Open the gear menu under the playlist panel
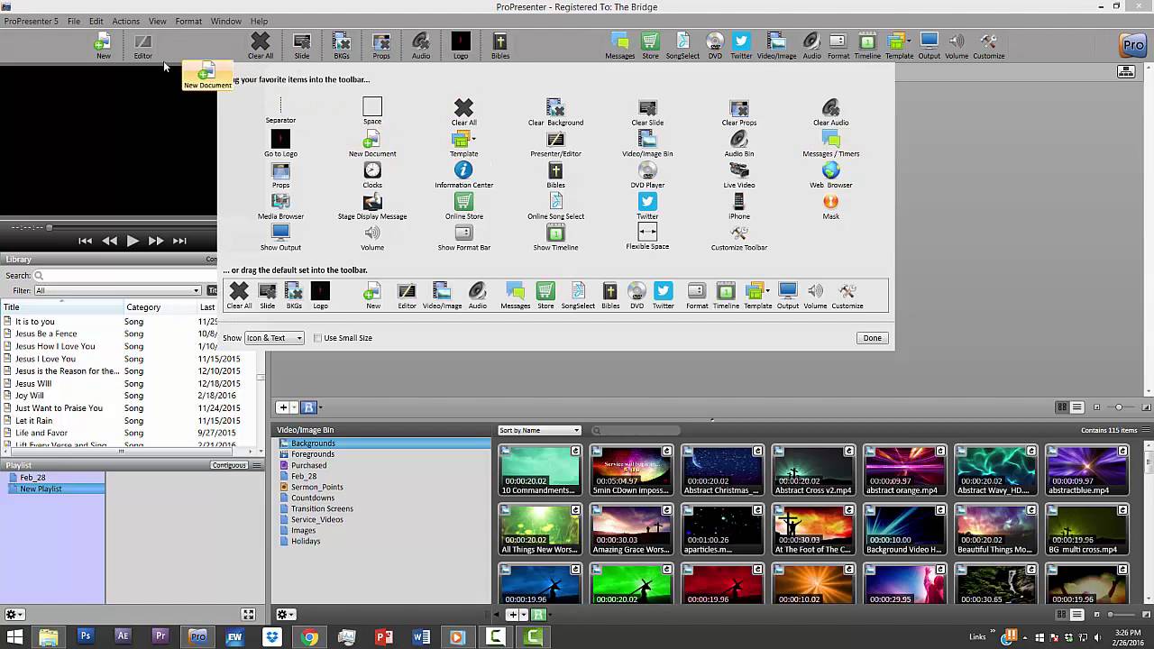This screenshot has width=1154, height=649. (14, 615)
